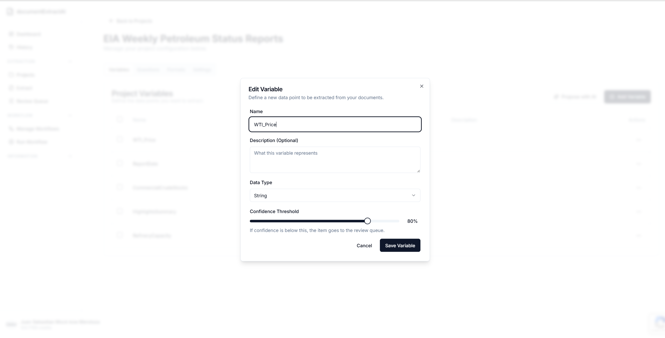
Task: Cancel the Edit Variable dialog
Action: click(364, 245)
